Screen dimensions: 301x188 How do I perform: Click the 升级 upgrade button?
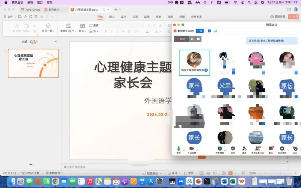200,31
